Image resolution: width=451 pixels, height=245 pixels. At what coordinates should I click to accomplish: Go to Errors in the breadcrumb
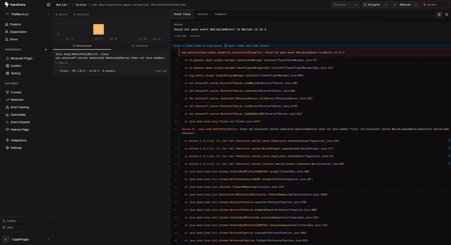click(x=81, y=5)
